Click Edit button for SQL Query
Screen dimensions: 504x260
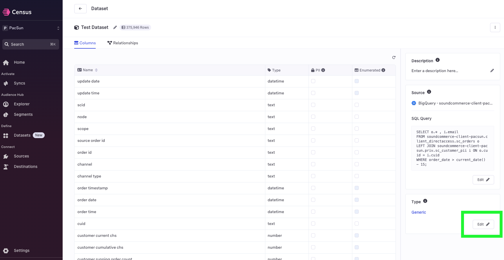(x=483, y=180)
